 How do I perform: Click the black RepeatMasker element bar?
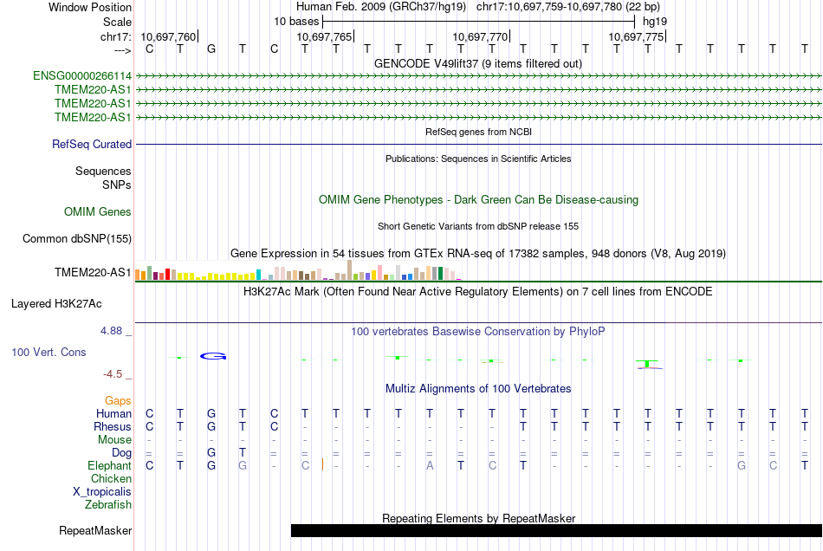pyautogui.click(x=556, y=530)
